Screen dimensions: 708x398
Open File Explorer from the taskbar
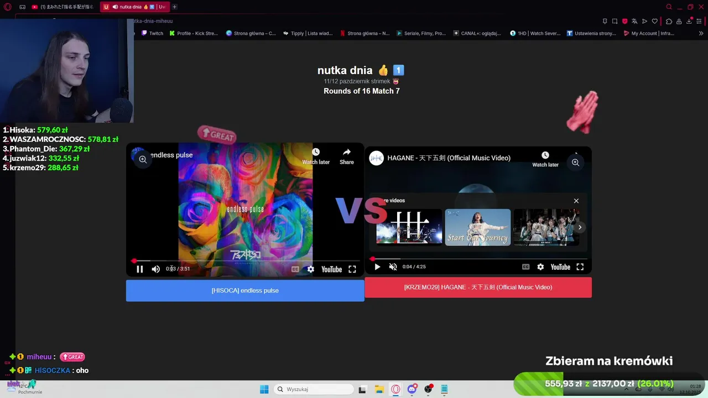point(379,389)
